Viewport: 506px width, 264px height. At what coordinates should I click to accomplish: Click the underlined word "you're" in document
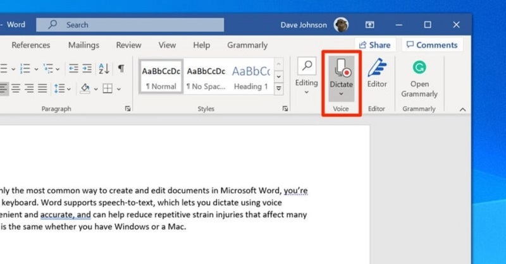click(295, 191)
